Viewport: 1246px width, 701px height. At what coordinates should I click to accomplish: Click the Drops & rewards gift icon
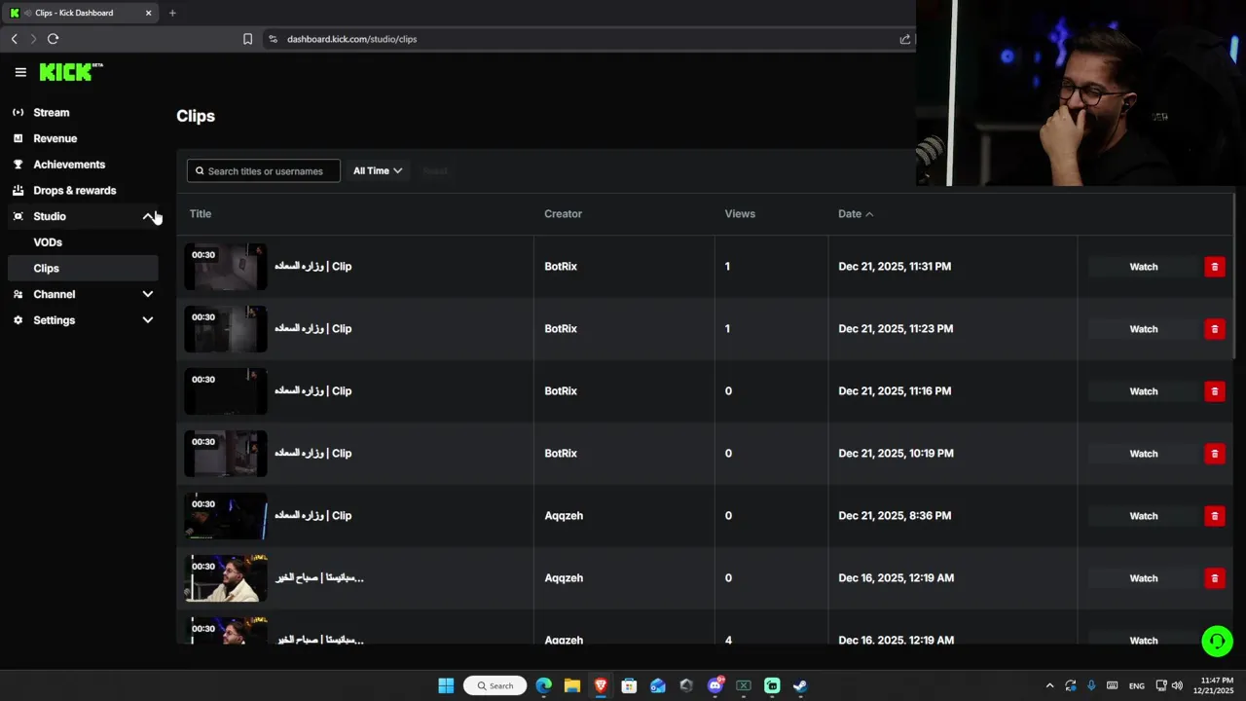point(18,191)
